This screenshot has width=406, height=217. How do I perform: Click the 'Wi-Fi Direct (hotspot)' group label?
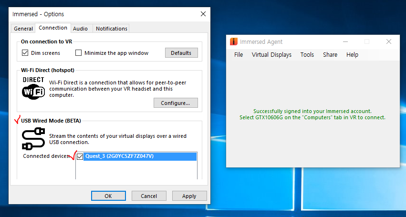click(x=48, y=70)
